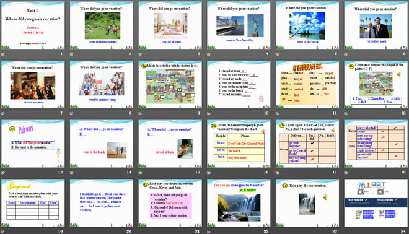Select slide 24 with PPT logo

coord(376,202)
